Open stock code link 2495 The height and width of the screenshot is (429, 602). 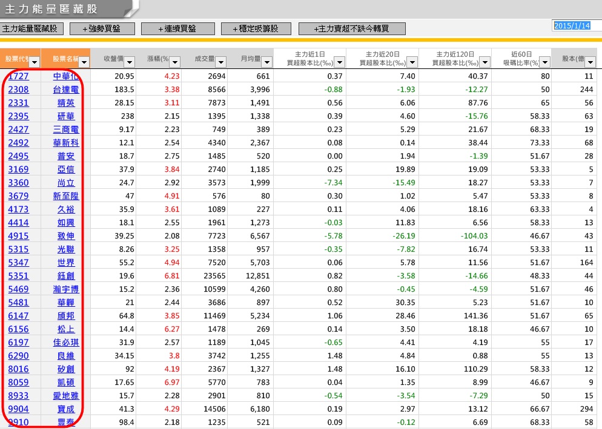tap(18, 156)
